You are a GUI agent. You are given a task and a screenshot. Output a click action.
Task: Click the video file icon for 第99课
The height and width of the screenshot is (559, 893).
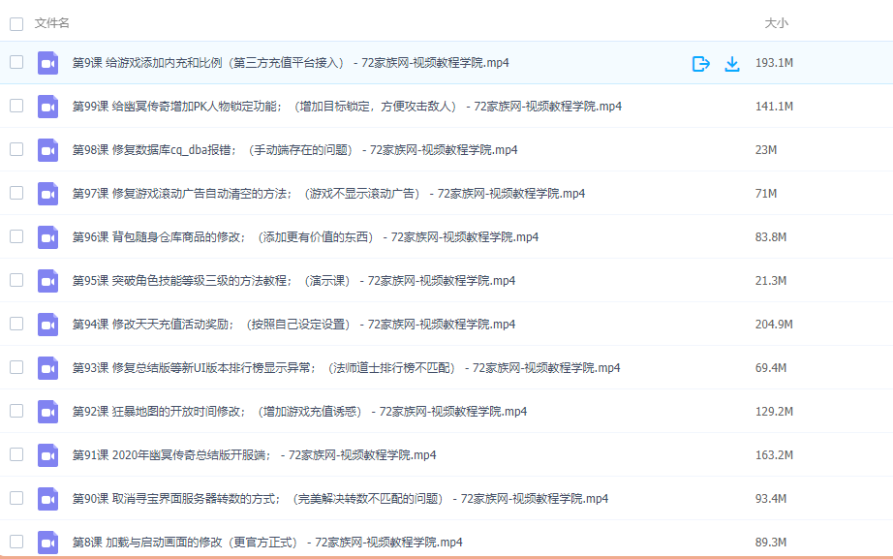pos(47,107)
